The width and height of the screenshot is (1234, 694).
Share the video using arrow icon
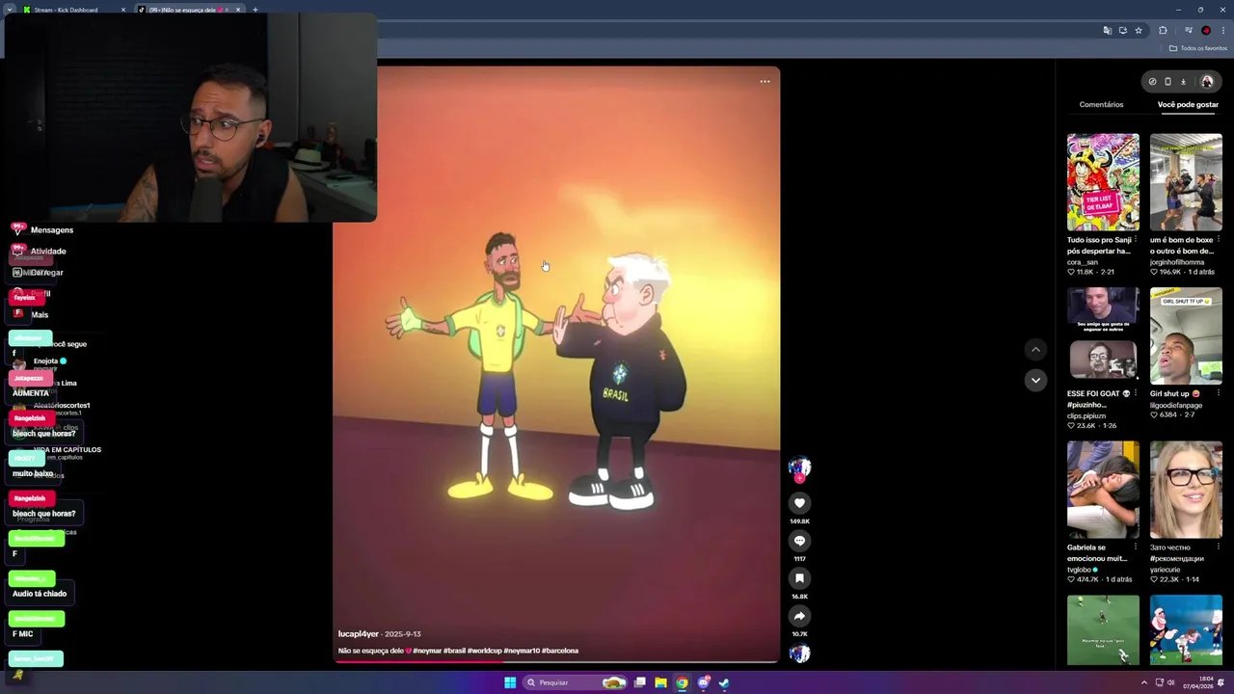click(x=799, y=616)
